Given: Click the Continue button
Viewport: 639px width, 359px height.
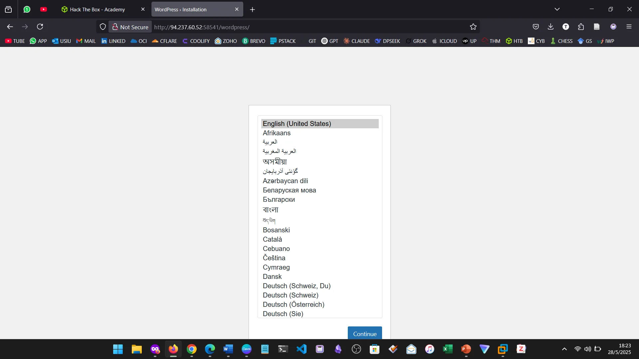Looking at the screenshot, I should tap(365, 334).
